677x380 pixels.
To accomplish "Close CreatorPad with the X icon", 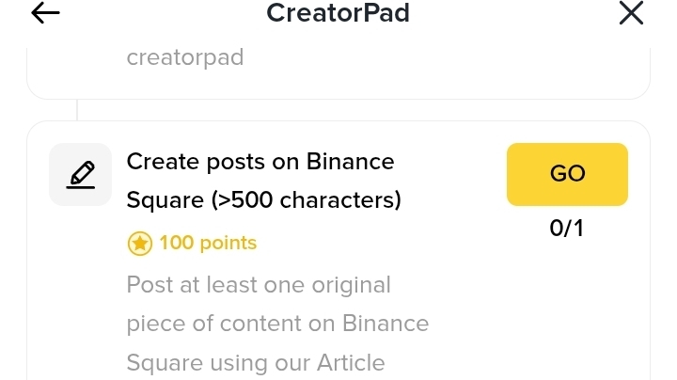I will [x=631, y=13].
